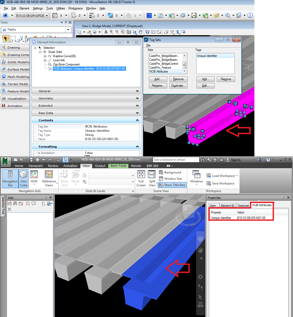293x317 pixels.
Task: Switch to the Output ribbon tab
Action: tap(100, 166)
